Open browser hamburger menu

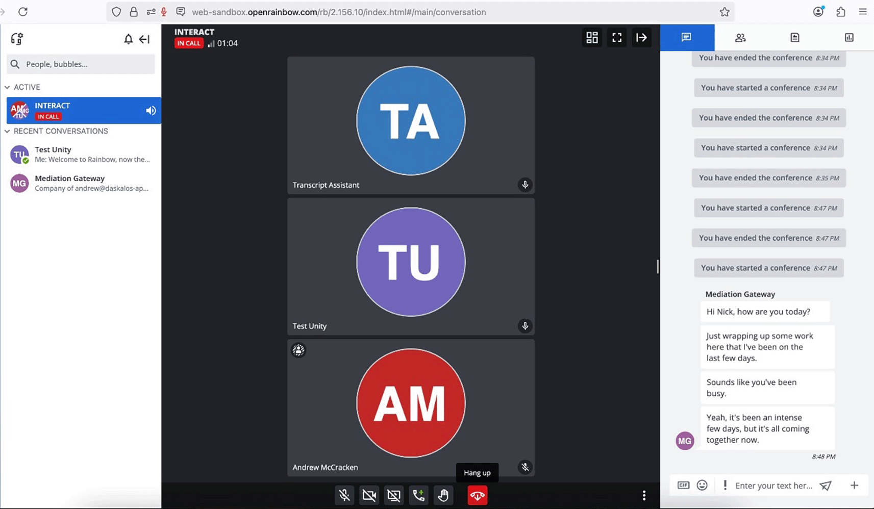[863, 12]
